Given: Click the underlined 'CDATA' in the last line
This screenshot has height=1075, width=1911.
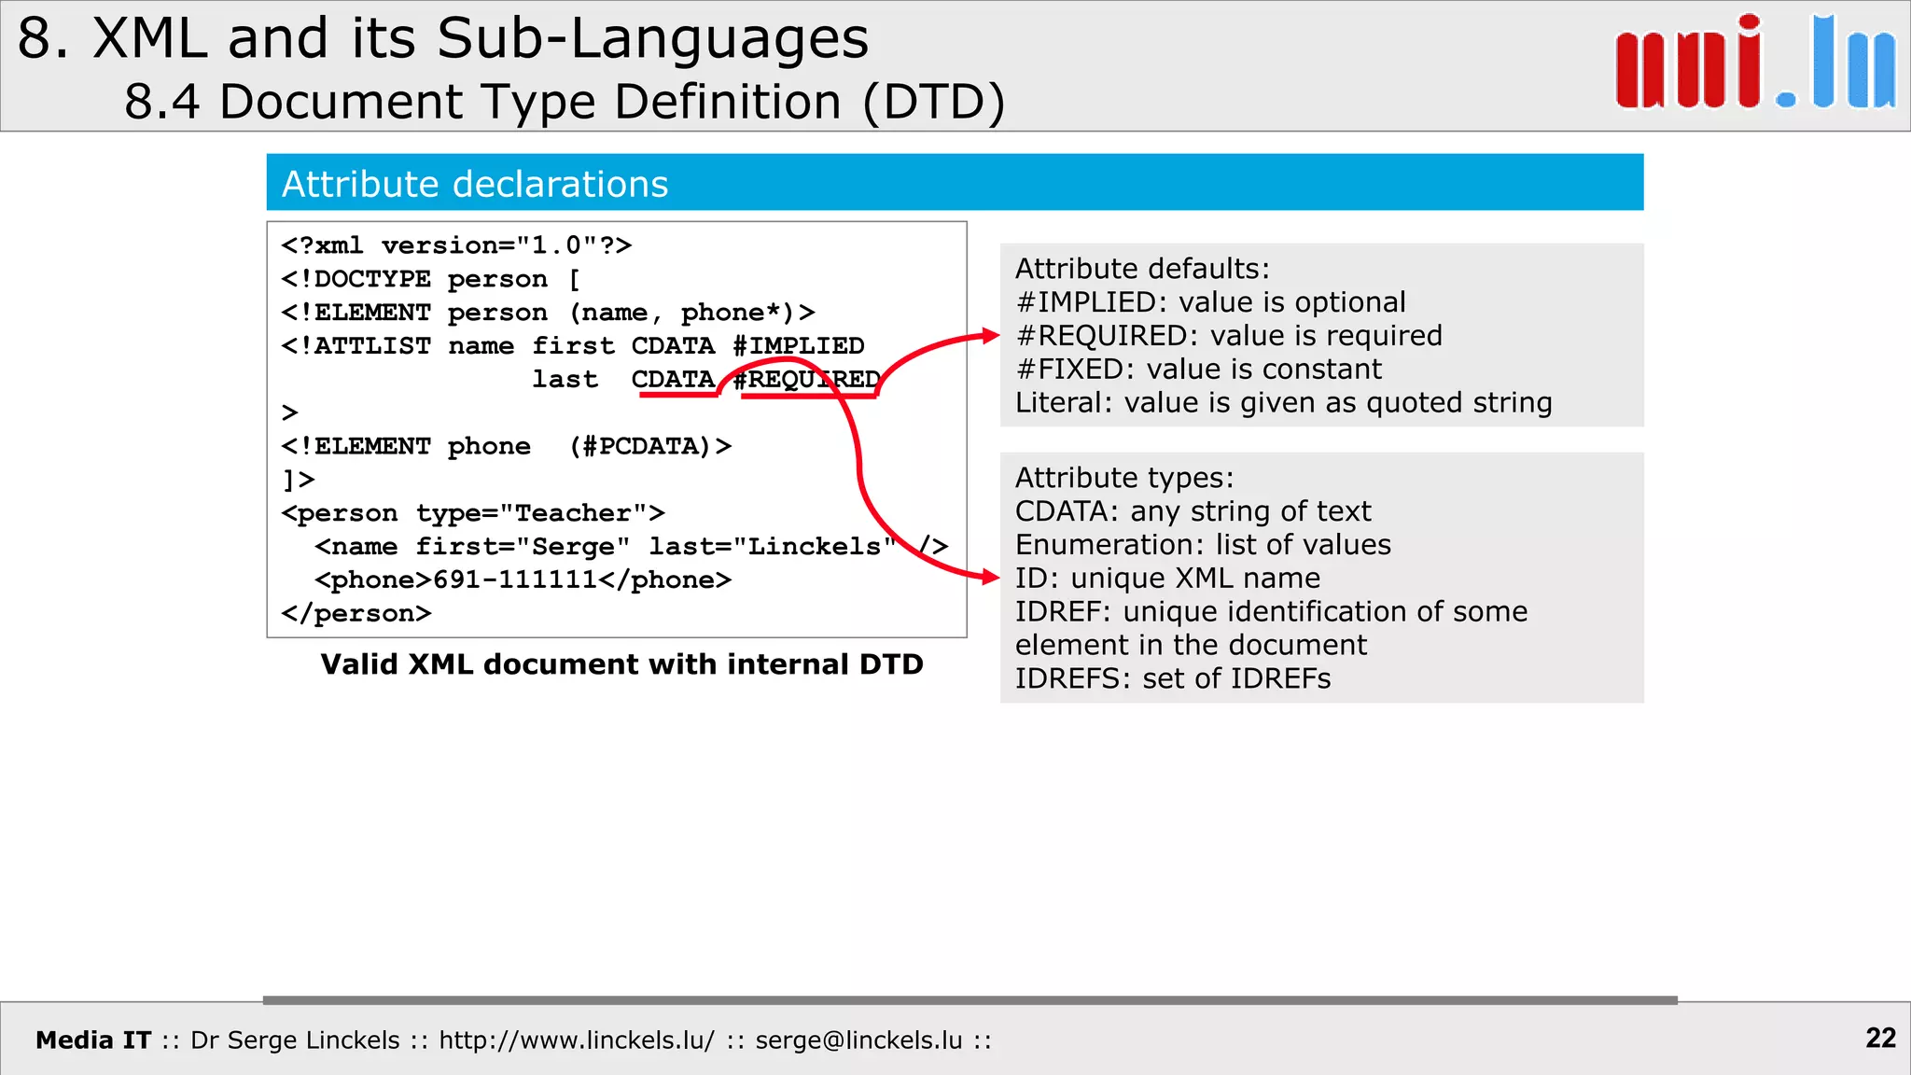Looking at the screenshot, I should [673, 380].
